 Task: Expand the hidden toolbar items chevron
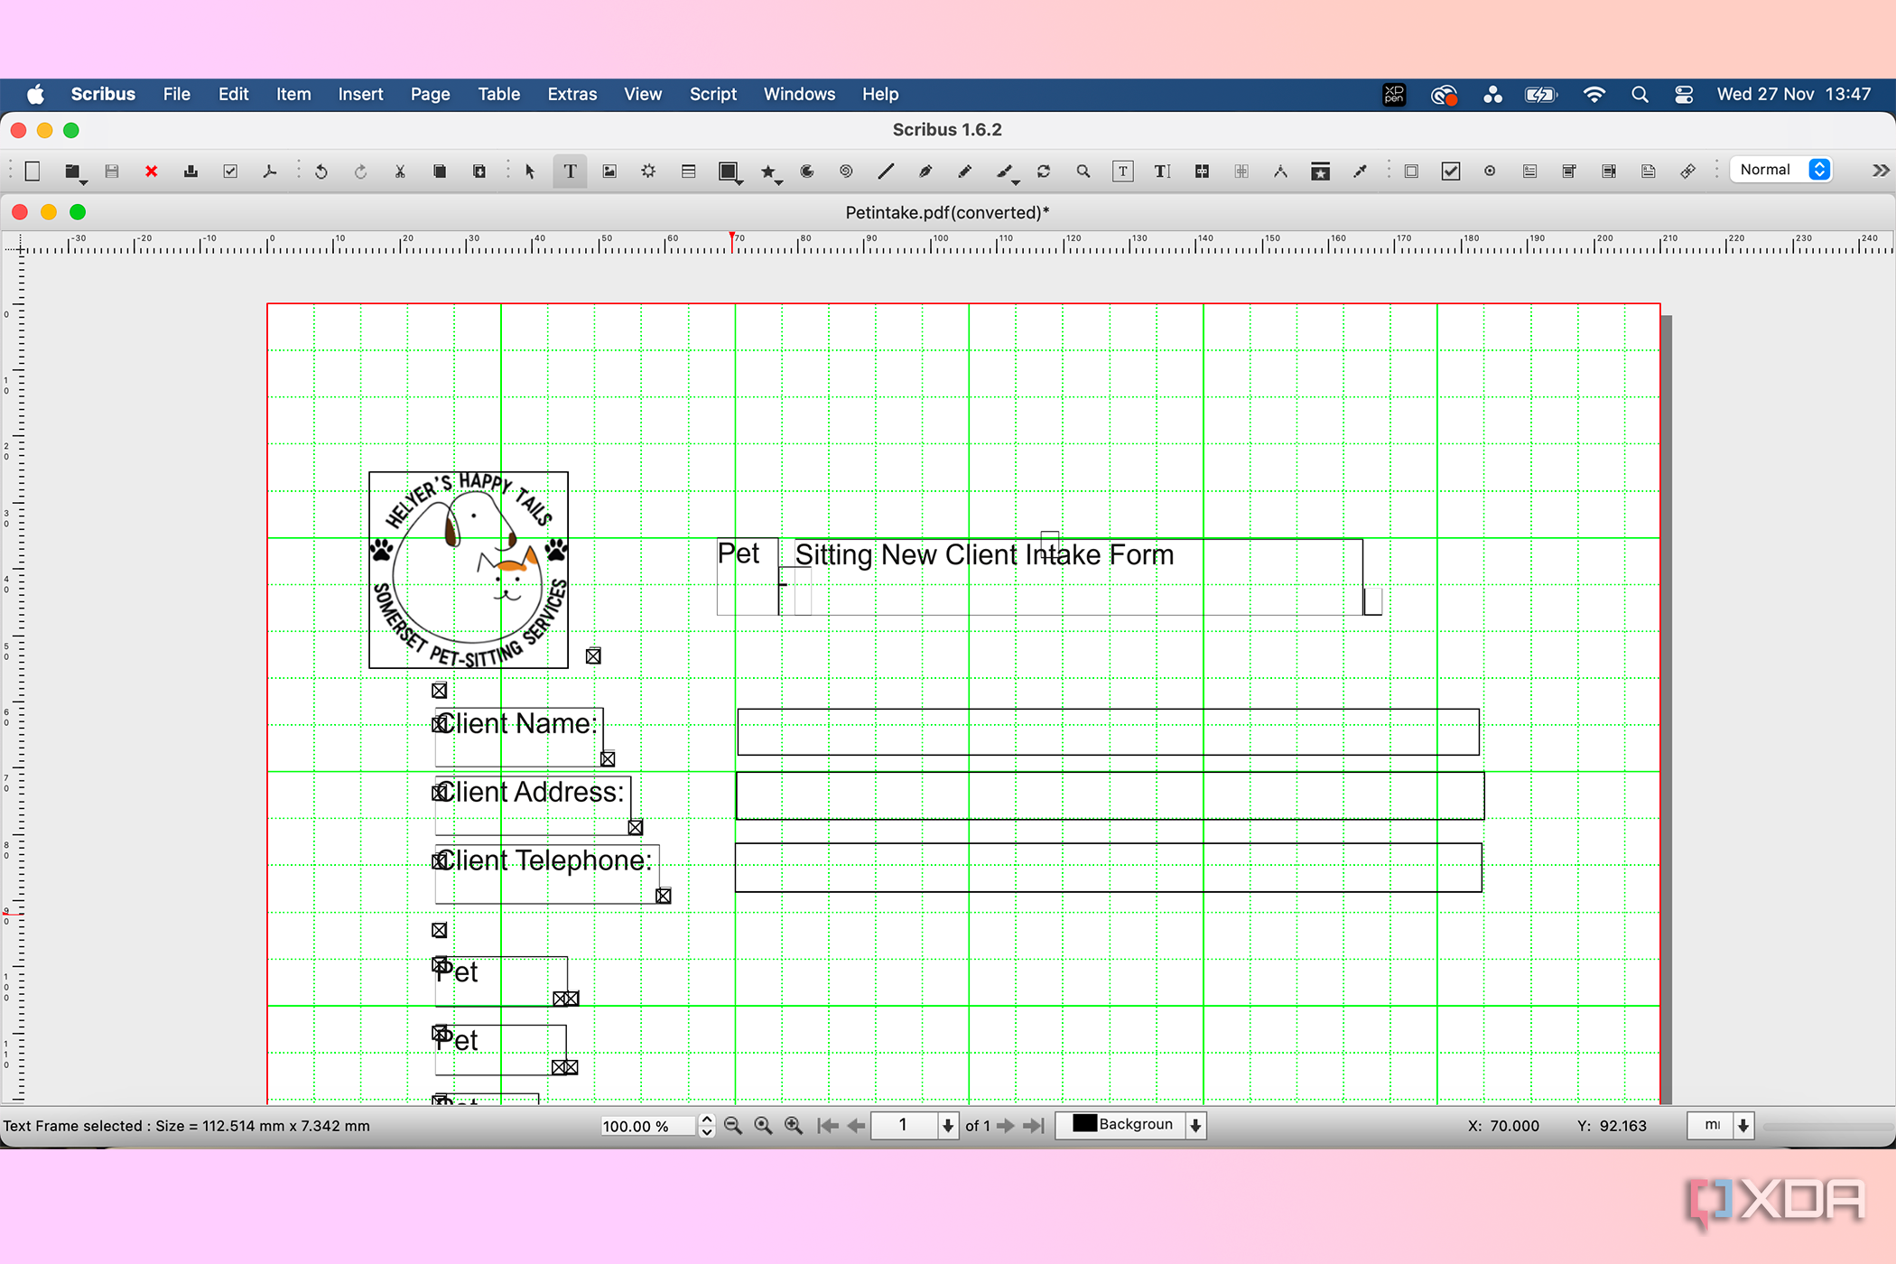[1881, 171]
